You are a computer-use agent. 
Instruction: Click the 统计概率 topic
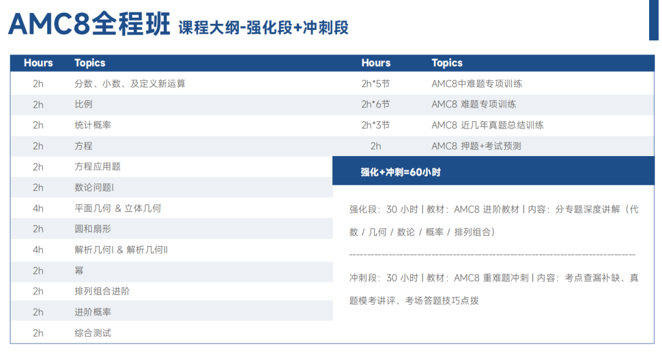pyautogui.click(x=93, y=125)
